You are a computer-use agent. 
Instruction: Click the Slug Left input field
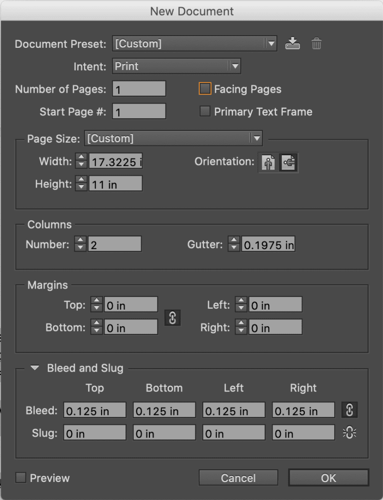click(234, 433)
